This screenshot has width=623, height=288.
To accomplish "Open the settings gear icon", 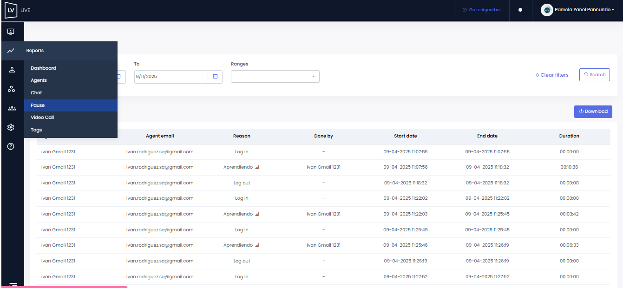I will (11, 127).
